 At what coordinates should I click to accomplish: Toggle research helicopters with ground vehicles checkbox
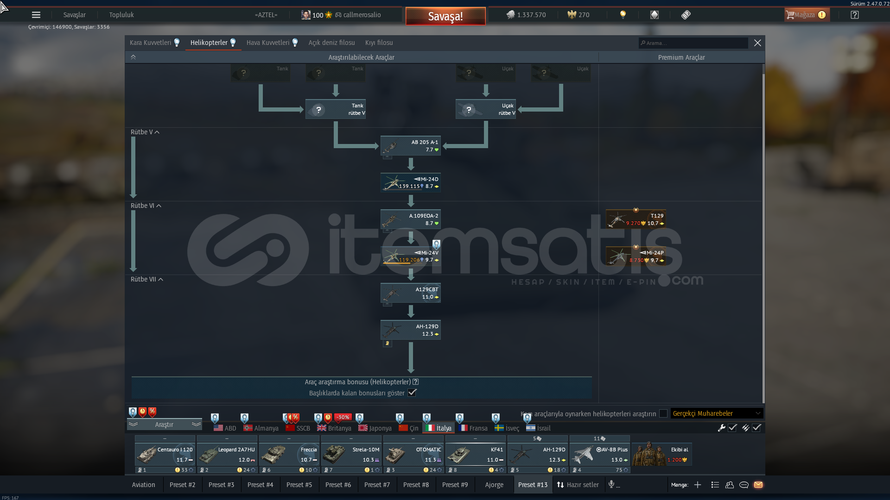(663, 413)
